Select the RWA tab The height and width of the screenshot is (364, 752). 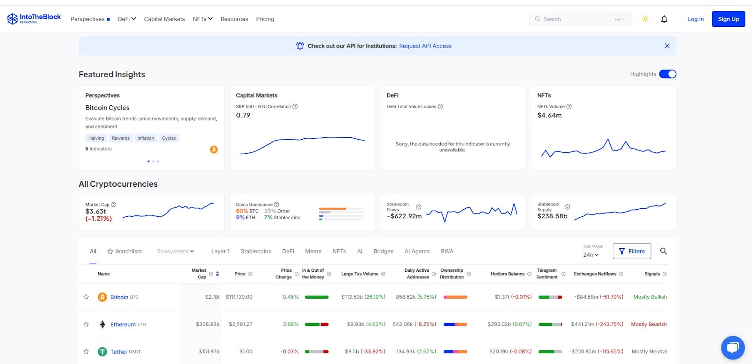coord(447,251)
